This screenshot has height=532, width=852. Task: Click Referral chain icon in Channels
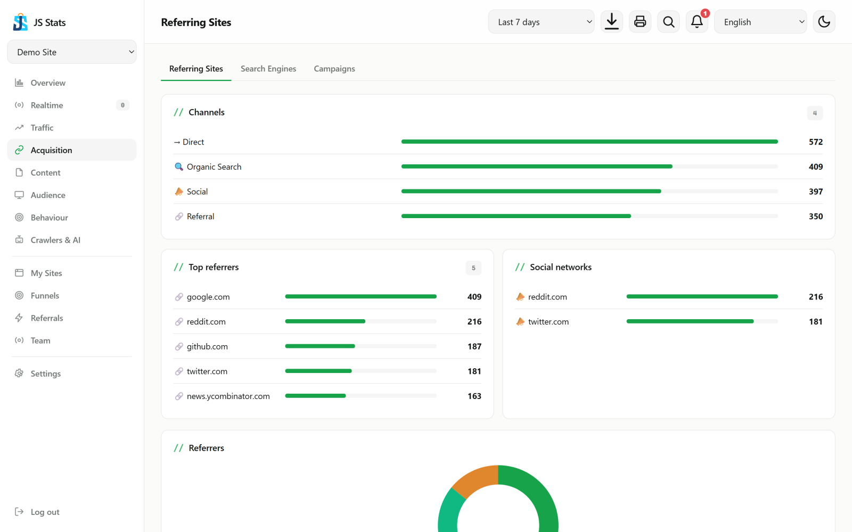tap(179, 217)
